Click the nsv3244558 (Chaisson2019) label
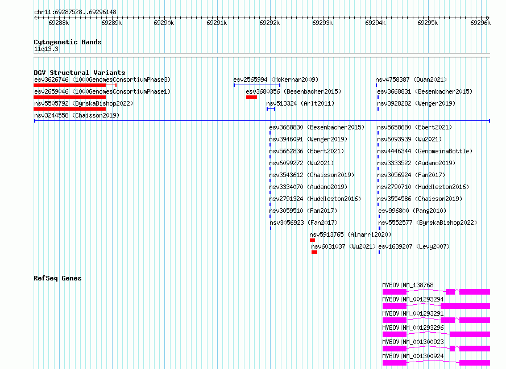The width and height of the screenshot is (506, 369). [x=77, y=115]
